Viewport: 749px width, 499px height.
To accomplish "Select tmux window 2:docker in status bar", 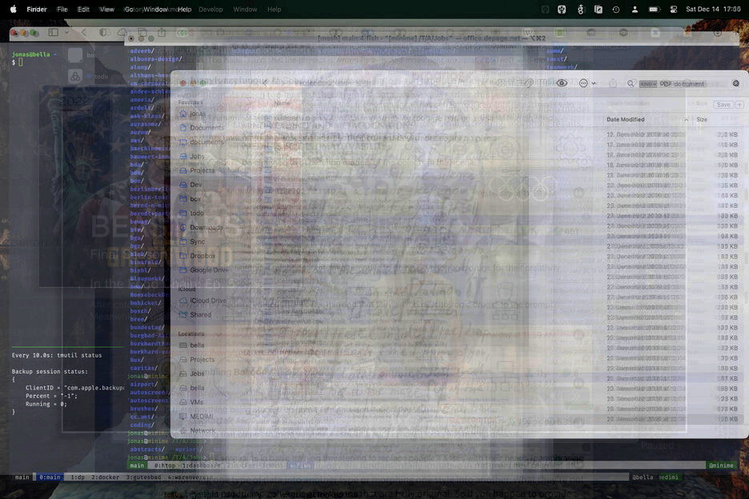I will (105, 477).
